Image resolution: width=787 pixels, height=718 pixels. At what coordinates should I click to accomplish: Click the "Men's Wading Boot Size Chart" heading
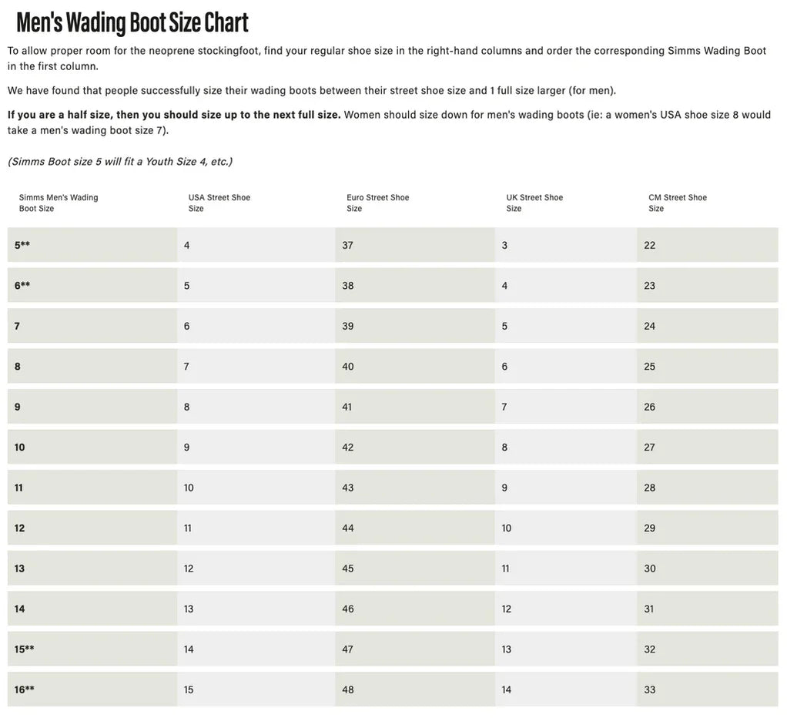pos(132,22)
